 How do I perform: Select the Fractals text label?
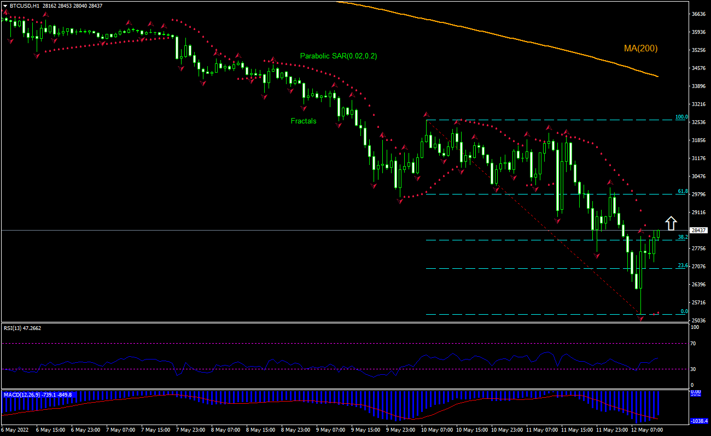click(x=304, y=121)
